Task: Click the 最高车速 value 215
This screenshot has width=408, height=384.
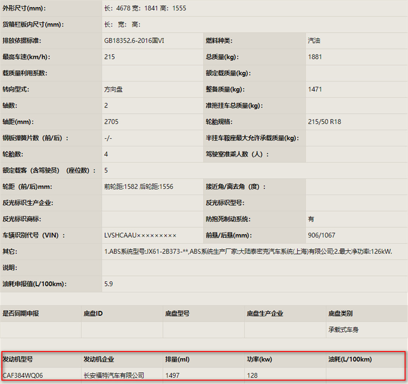Action: click(x=110, y=57)
